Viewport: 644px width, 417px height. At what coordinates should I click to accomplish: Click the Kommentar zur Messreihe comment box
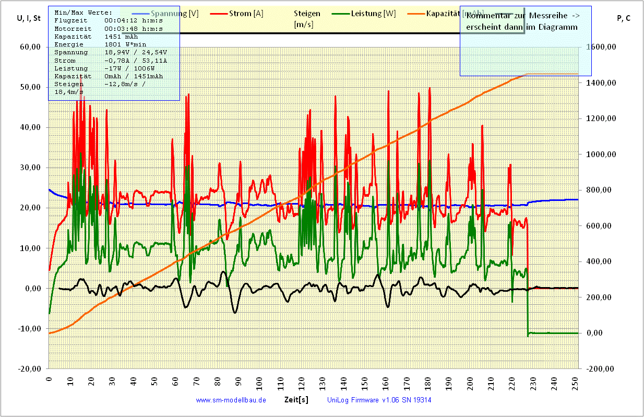[x=526, y=41]
